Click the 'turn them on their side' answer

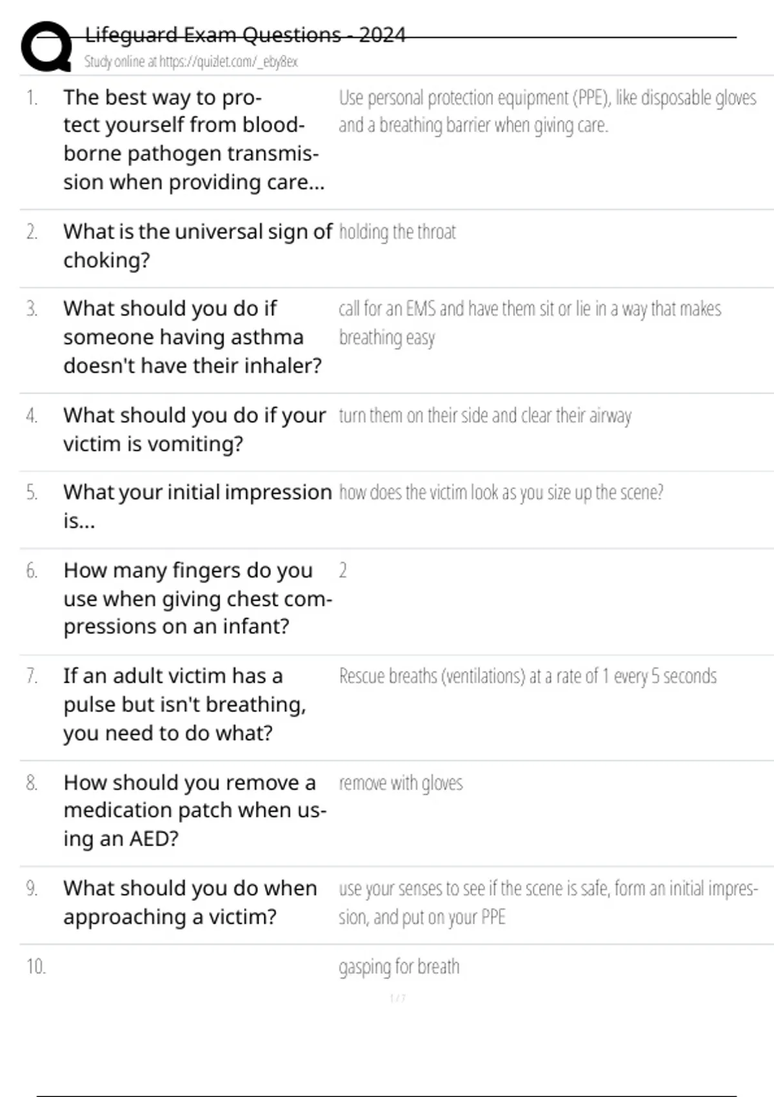pos(485,416)
